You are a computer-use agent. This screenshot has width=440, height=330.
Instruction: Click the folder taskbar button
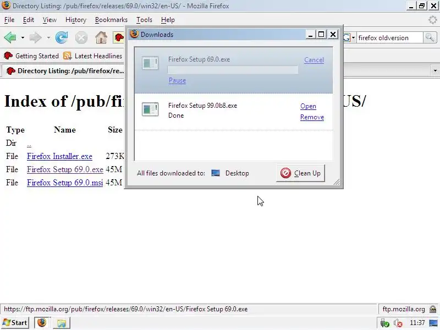[62, 323]
